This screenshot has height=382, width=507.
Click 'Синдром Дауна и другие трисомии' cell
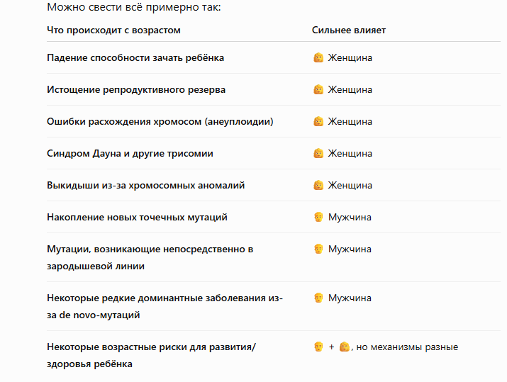[130, 154]
